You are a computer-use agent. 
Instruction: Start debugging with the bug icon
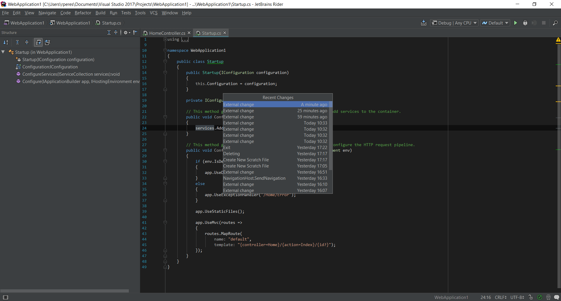(x=525, y=23)
